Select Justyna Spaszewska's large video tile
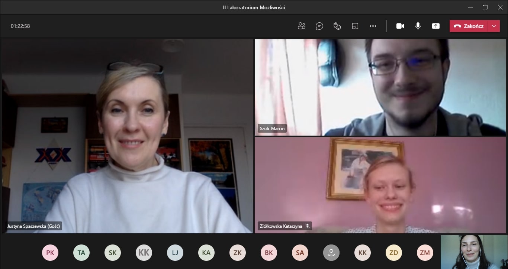Image resolution: width=508 pixels, height=269 pixels. 128,136
